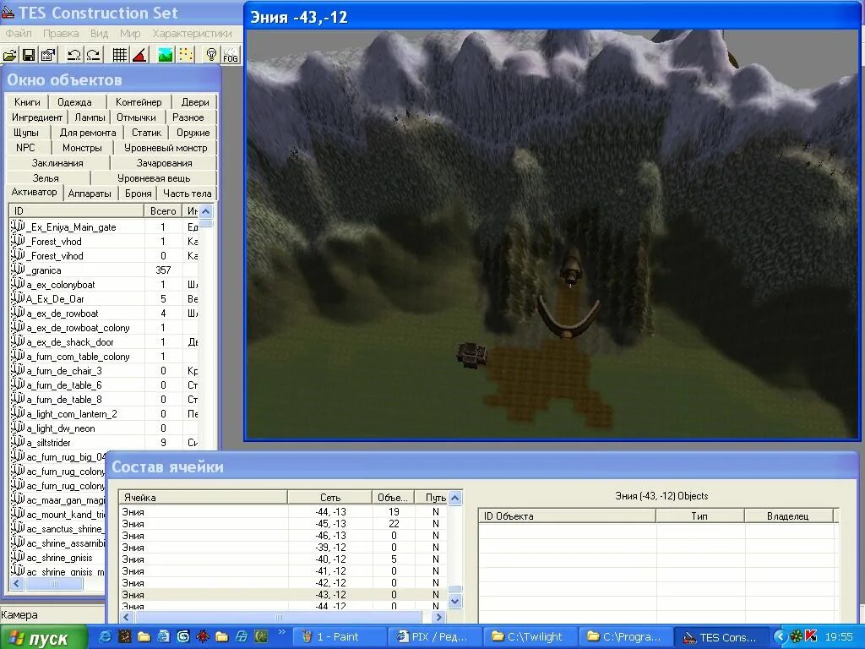The height and width of the screenshot is (649, 865).
Task: Select the _granica activator row
Action: coord(104,270)
